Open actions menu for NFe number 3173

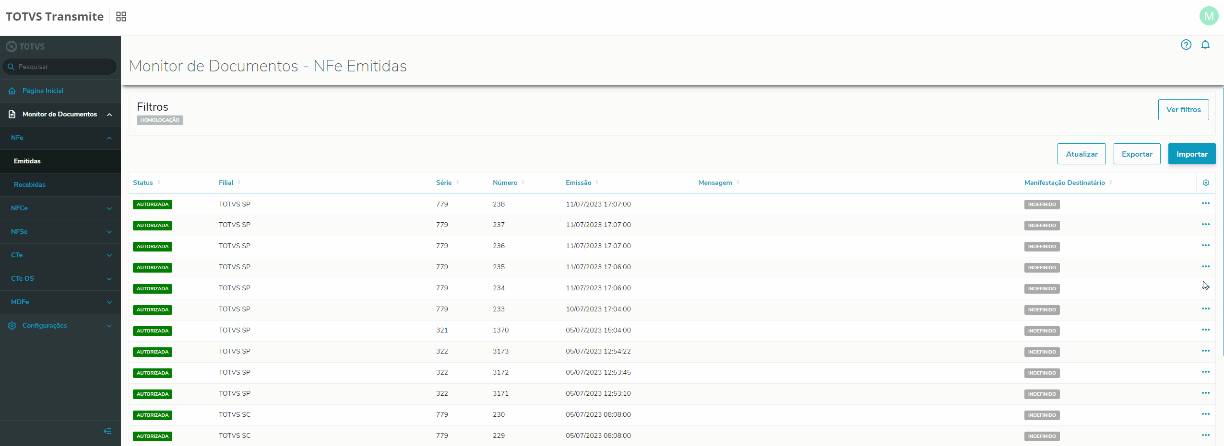pyautogui.click(x=1206, y=351)
